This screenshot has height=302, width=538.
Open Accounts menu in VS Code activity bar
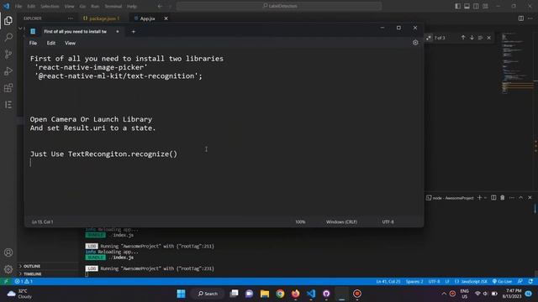8,253
